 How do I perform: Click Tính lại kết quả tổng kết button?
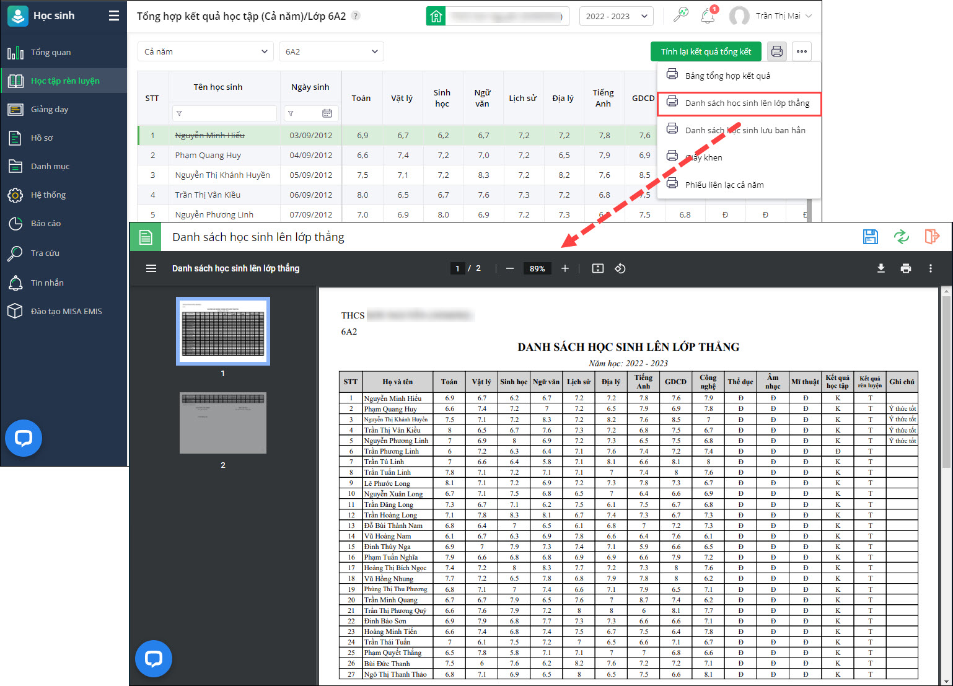click(x=705, y=51)
